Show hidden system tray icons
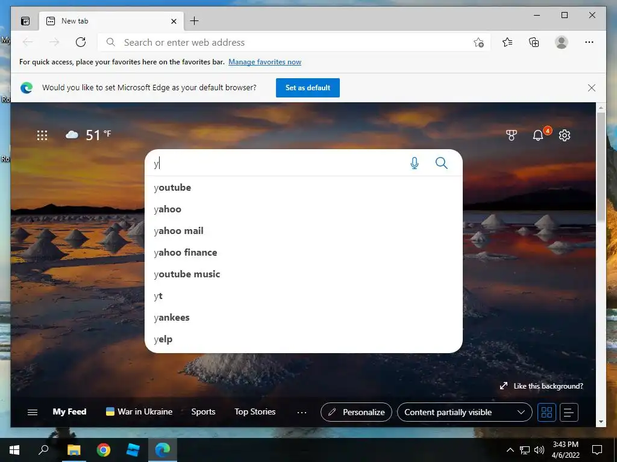617x462 pixels. point(510,450)
